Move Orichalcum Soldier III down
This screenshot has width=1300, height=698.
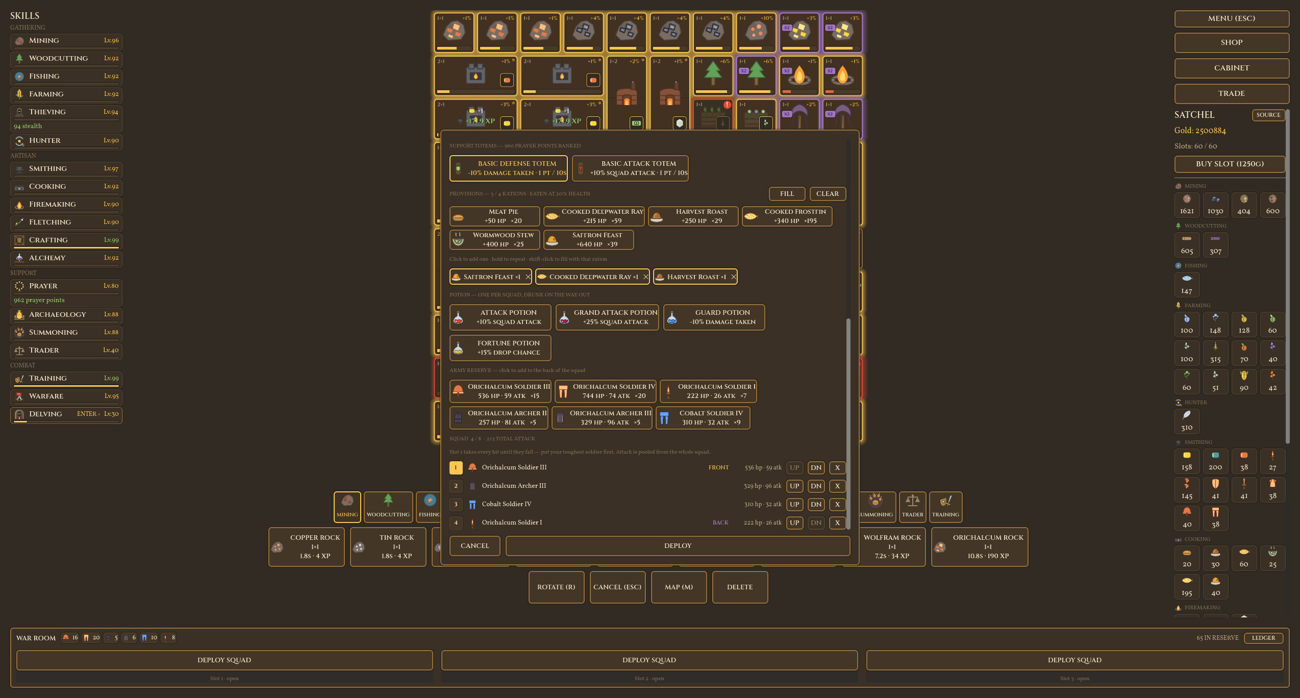(816, 467)
